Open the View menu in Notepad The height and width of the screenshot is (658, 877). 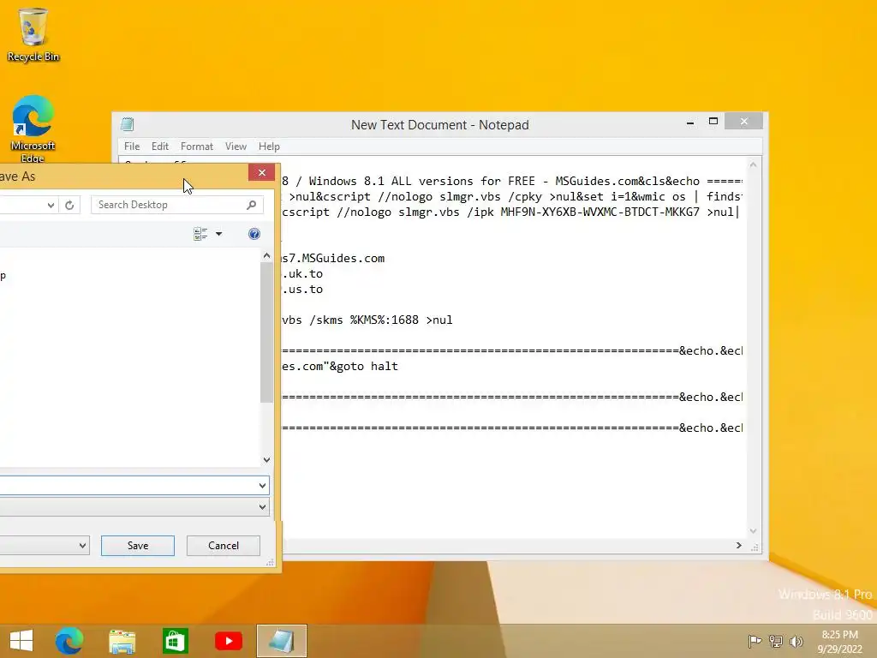(236, 146)
